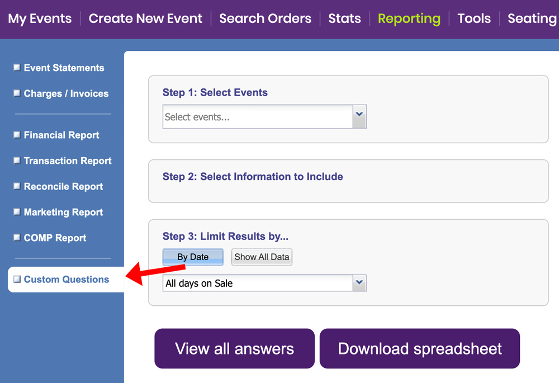Open Charges / Invoices in the sidebar

[66, 93]
